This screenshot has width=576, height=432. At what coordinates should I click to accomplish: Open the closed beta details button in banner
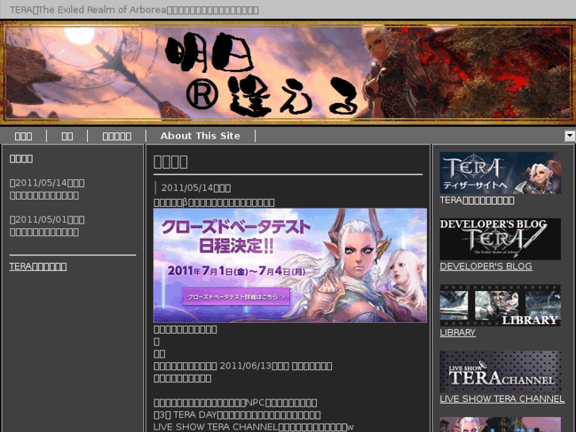point(236,296)
